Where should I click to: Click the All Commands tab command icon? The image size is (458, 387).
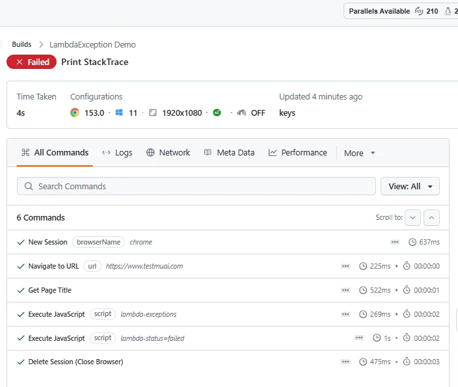[x=25, y=152]
